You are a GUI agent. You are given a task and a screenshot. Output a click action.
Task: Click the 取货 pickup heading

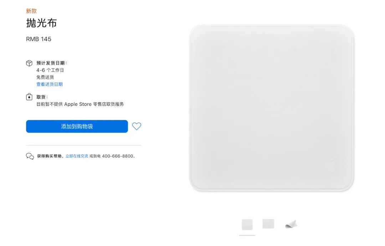(42, 97)
